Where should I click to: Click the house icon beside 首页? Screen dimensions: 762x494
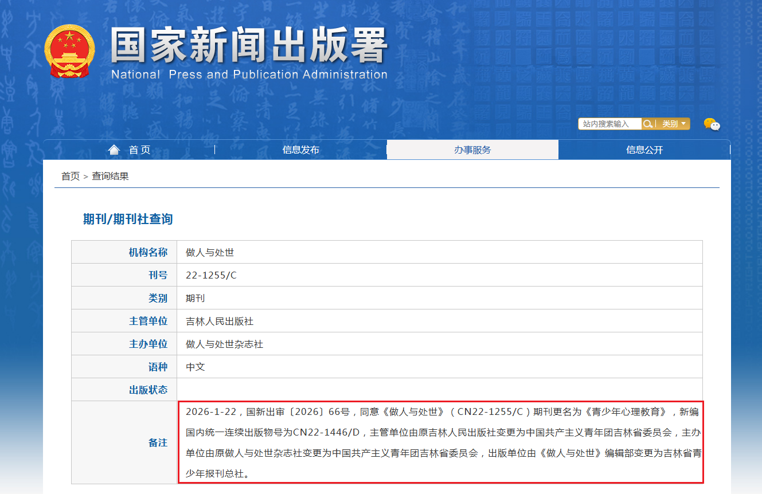[114, 150]
